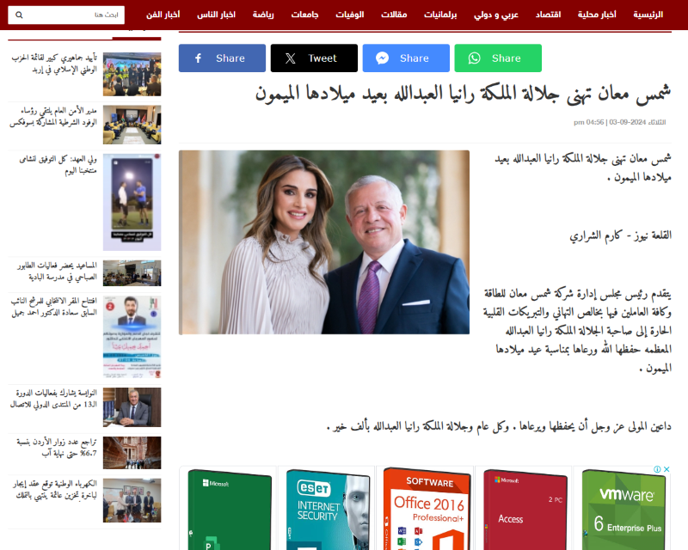Open the أخبار الفن menu item

(163, 15)
